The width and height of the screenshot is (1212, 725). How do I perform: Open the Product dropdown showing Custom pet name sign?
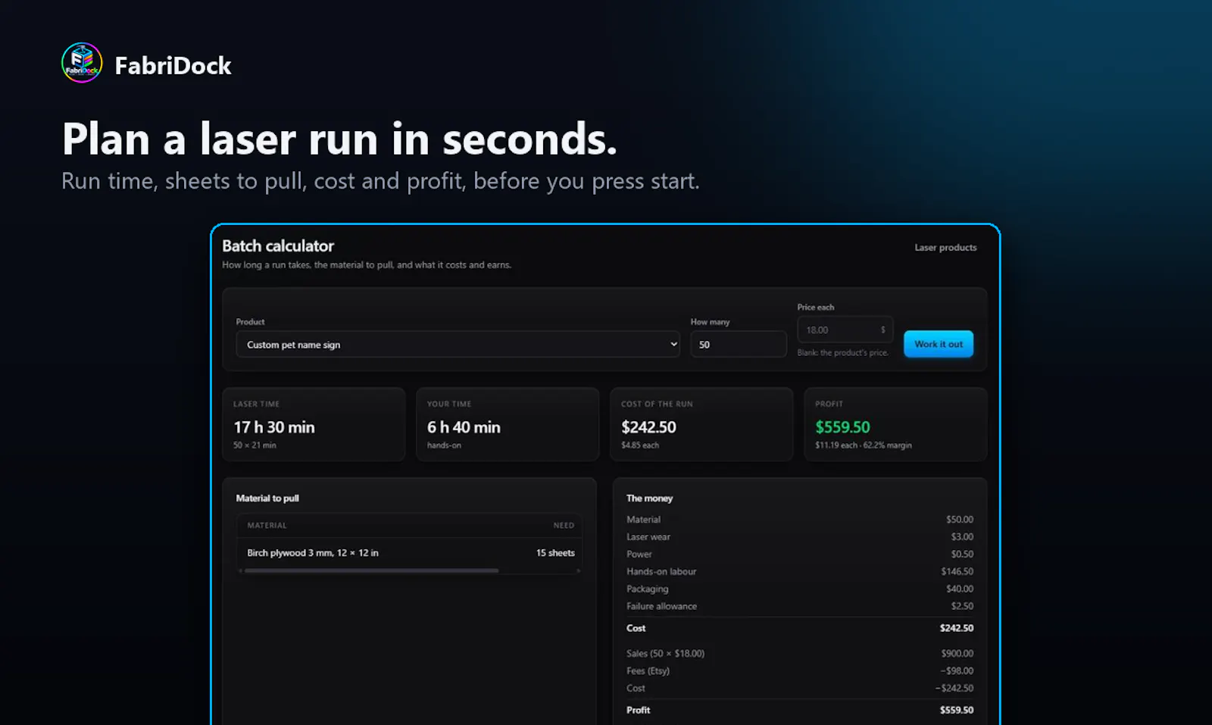coord(458,344)
